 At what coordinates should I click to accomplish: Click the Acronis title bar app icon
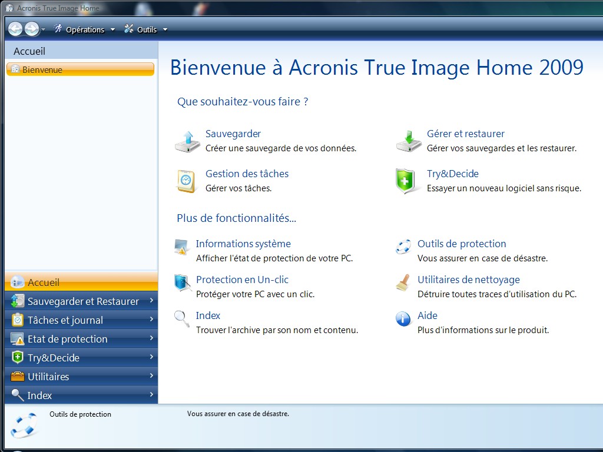click(9, 8)
